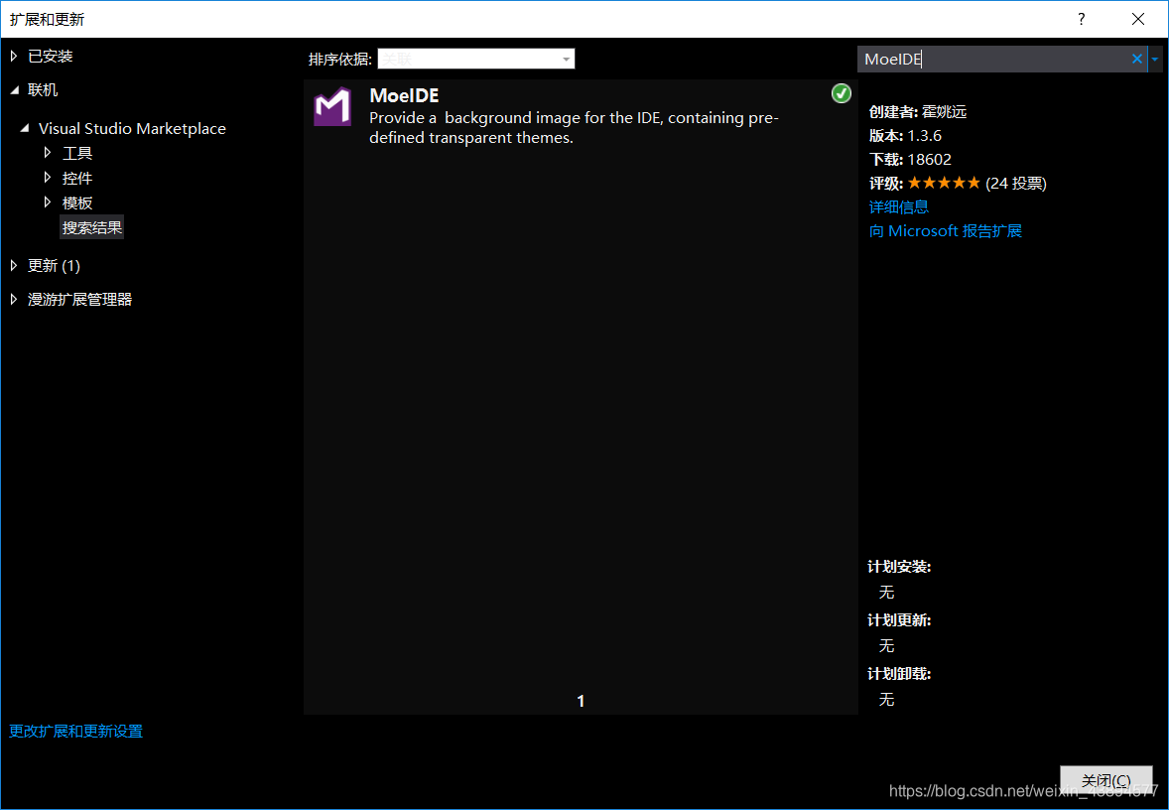Image resolution: width=1169 pixels, height=810 pixels.
Task: Select the 模板 tree item
Action: point(77,202)
